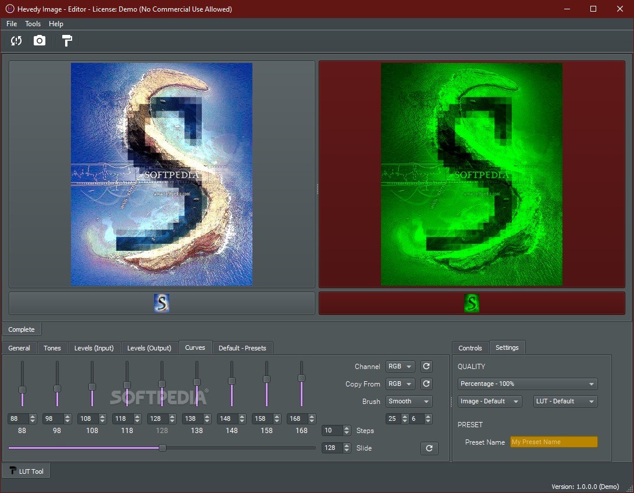The width and height of the screenshot is (634, 493).
Task: Open the Brush Smooth dropdown
Action: point(409,401)
